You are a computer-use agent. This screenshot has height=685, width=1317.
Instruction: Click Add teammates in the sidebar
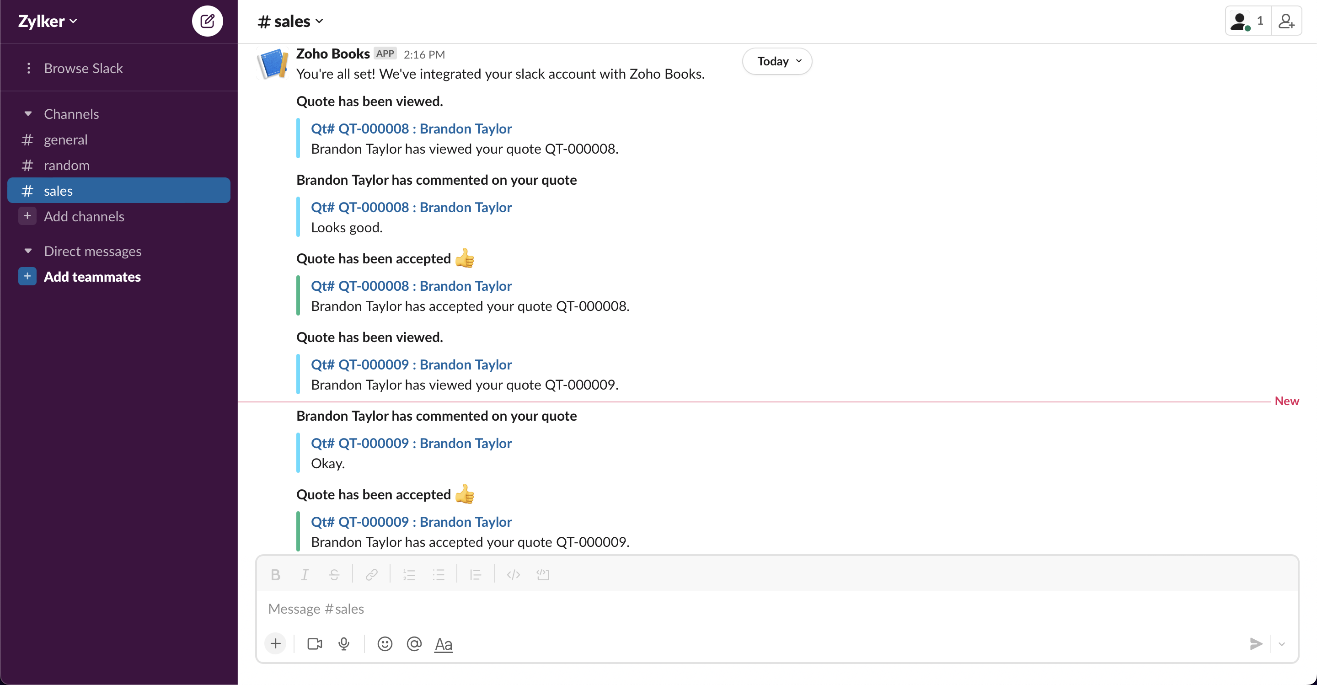point(92,277)
